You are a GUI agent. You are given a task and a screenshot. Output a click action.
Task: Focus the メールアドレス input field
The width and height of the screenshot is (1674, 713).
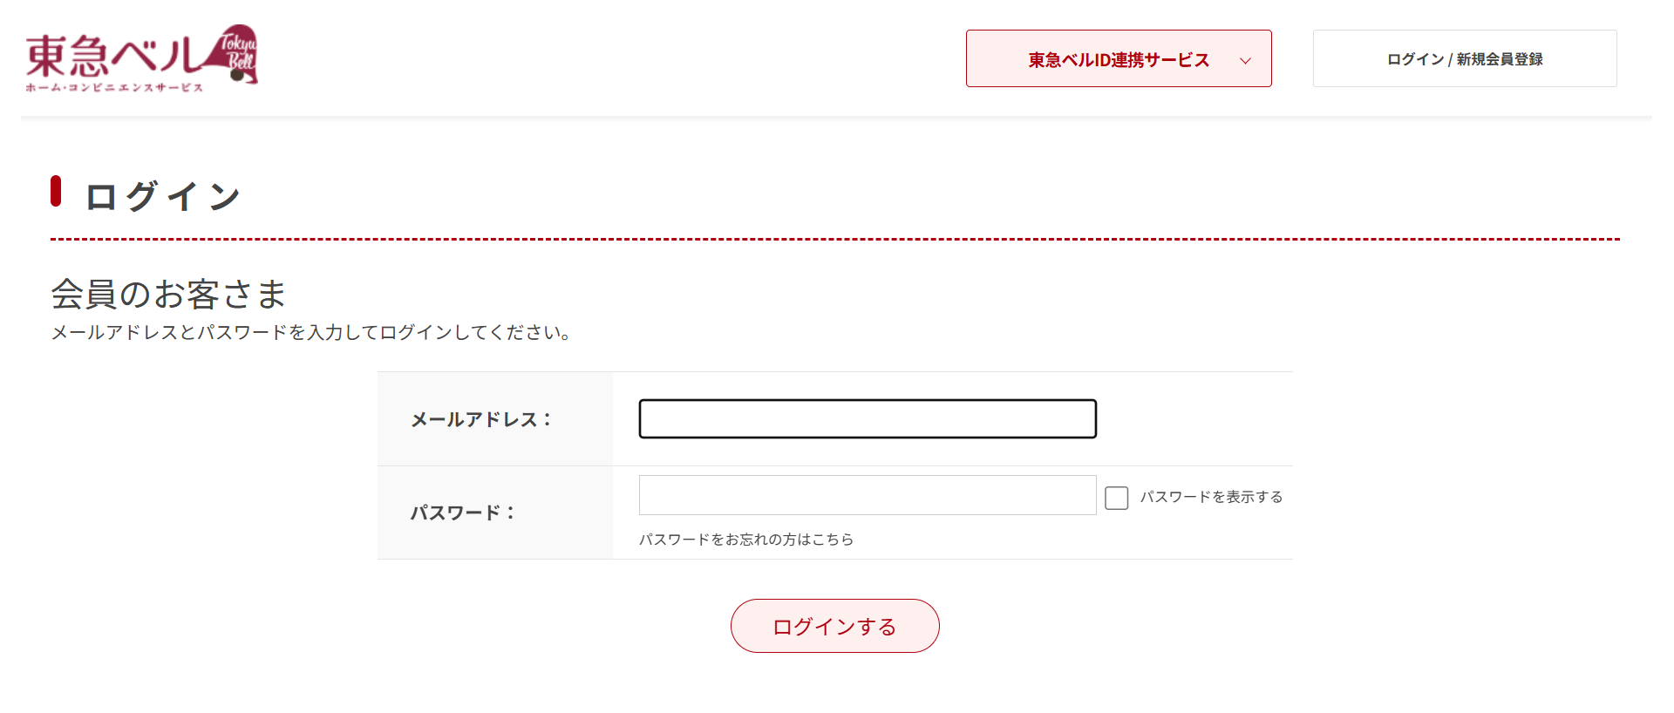pos(868,419)
